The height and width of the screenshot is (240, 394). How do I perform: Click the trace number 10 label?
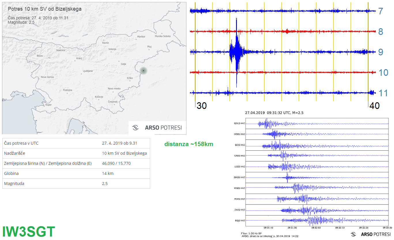[x=383, y=73]
